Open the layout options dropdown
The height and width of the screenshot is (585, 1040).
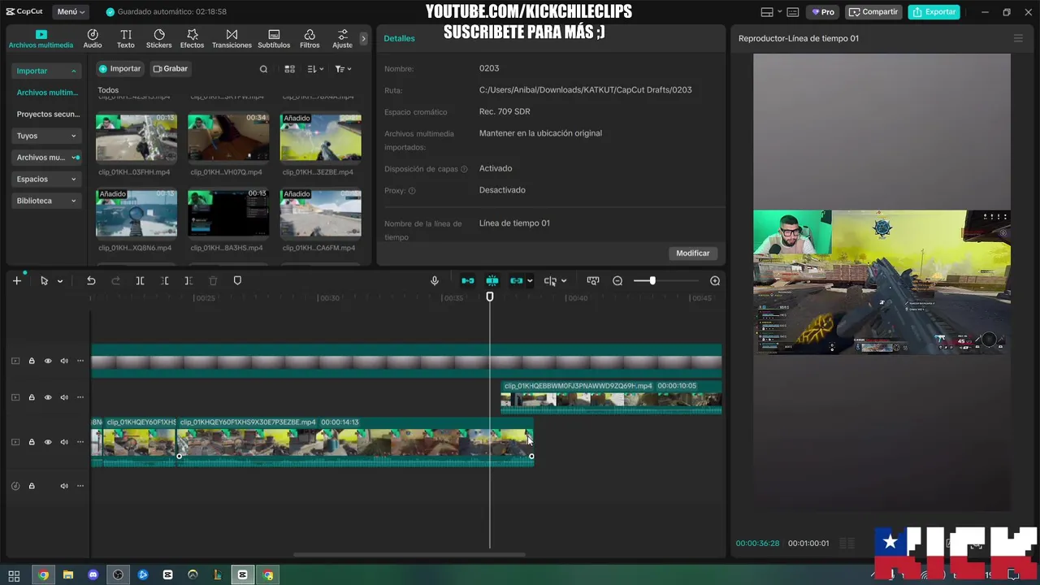pos(770,12)
